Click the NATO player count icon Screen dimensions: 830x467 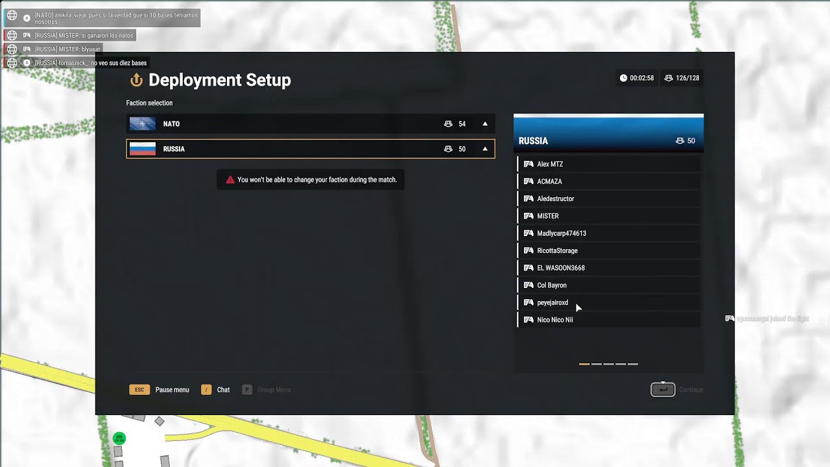point(448,124)
